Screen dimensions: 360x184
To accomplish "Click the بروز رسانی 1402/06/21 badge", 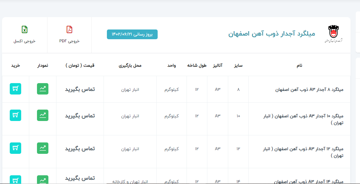I will pos(132,35).
